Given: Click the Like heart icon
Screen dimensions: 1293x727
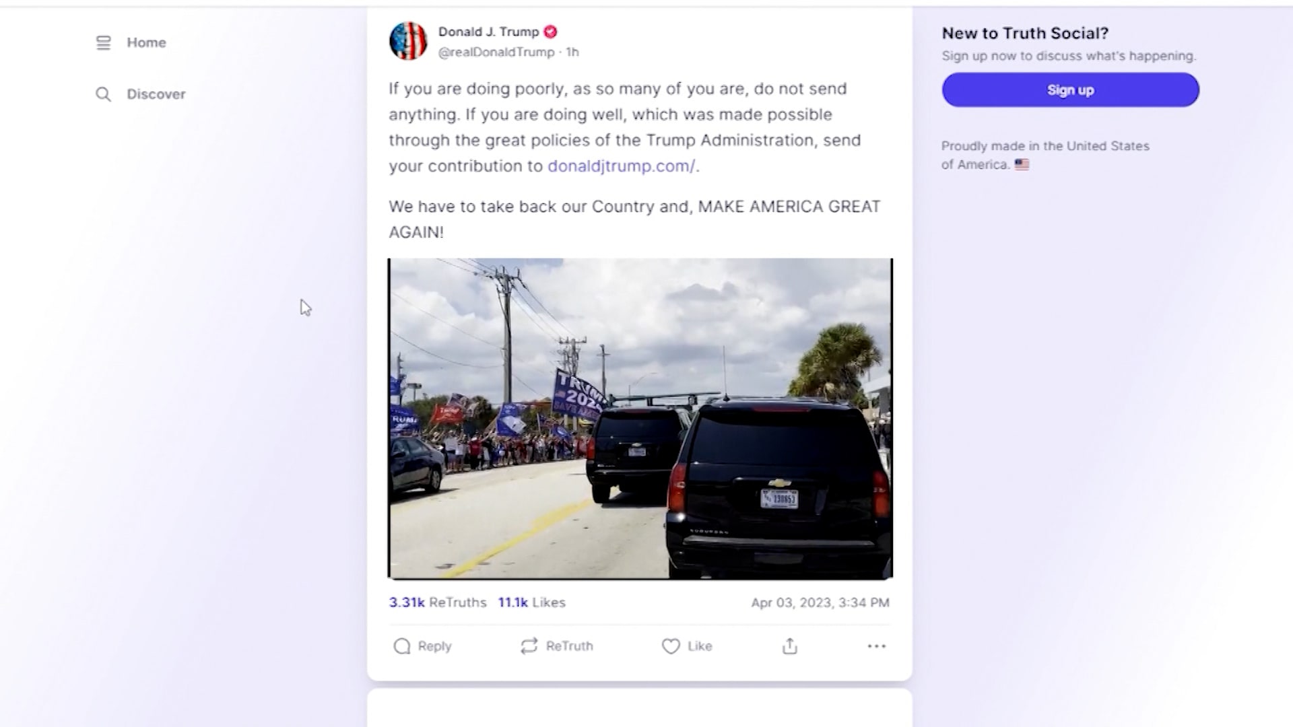Looking at the screenshot, I should [x=671, y=646].
